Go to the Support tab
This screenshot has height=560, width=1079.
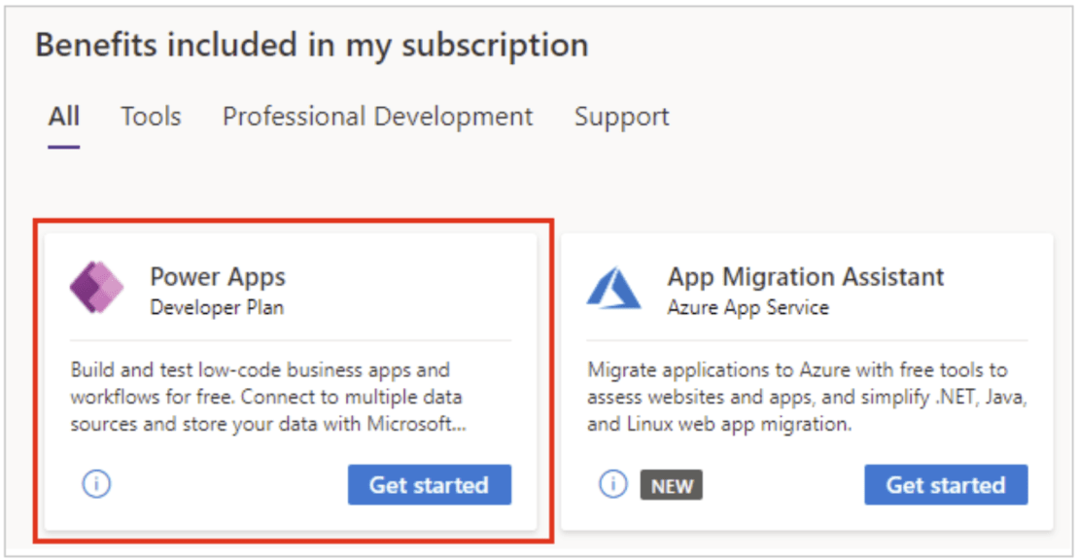621,117
